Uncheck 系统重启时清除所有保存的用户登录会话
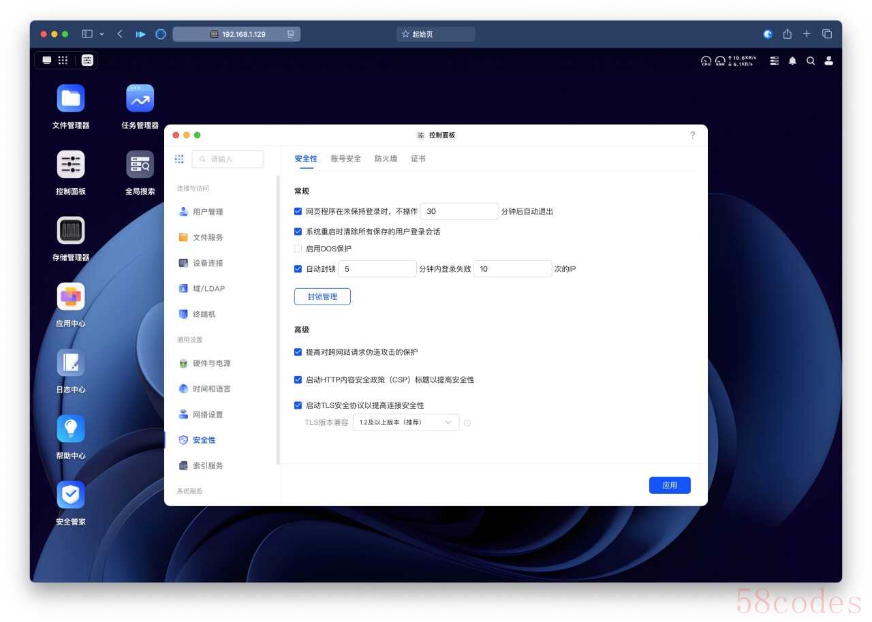Image resolution: width=872 pixels, height=622 pixels. pyautogui.click(x=298, y=232)
